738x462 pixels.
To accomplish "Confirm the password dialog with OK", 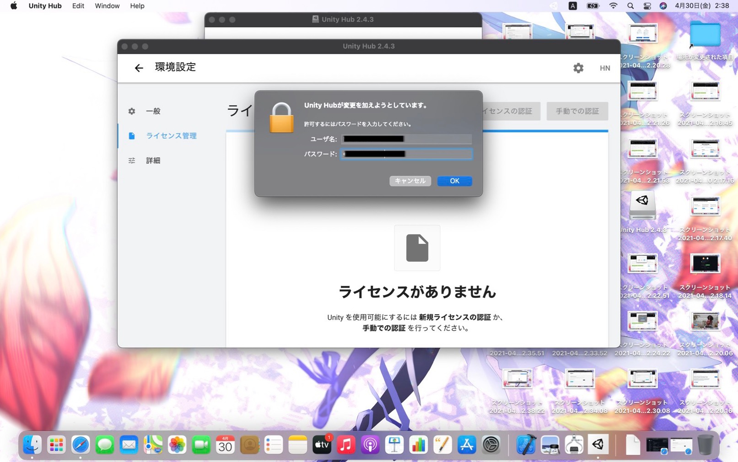I will click(x=454, y=181).
